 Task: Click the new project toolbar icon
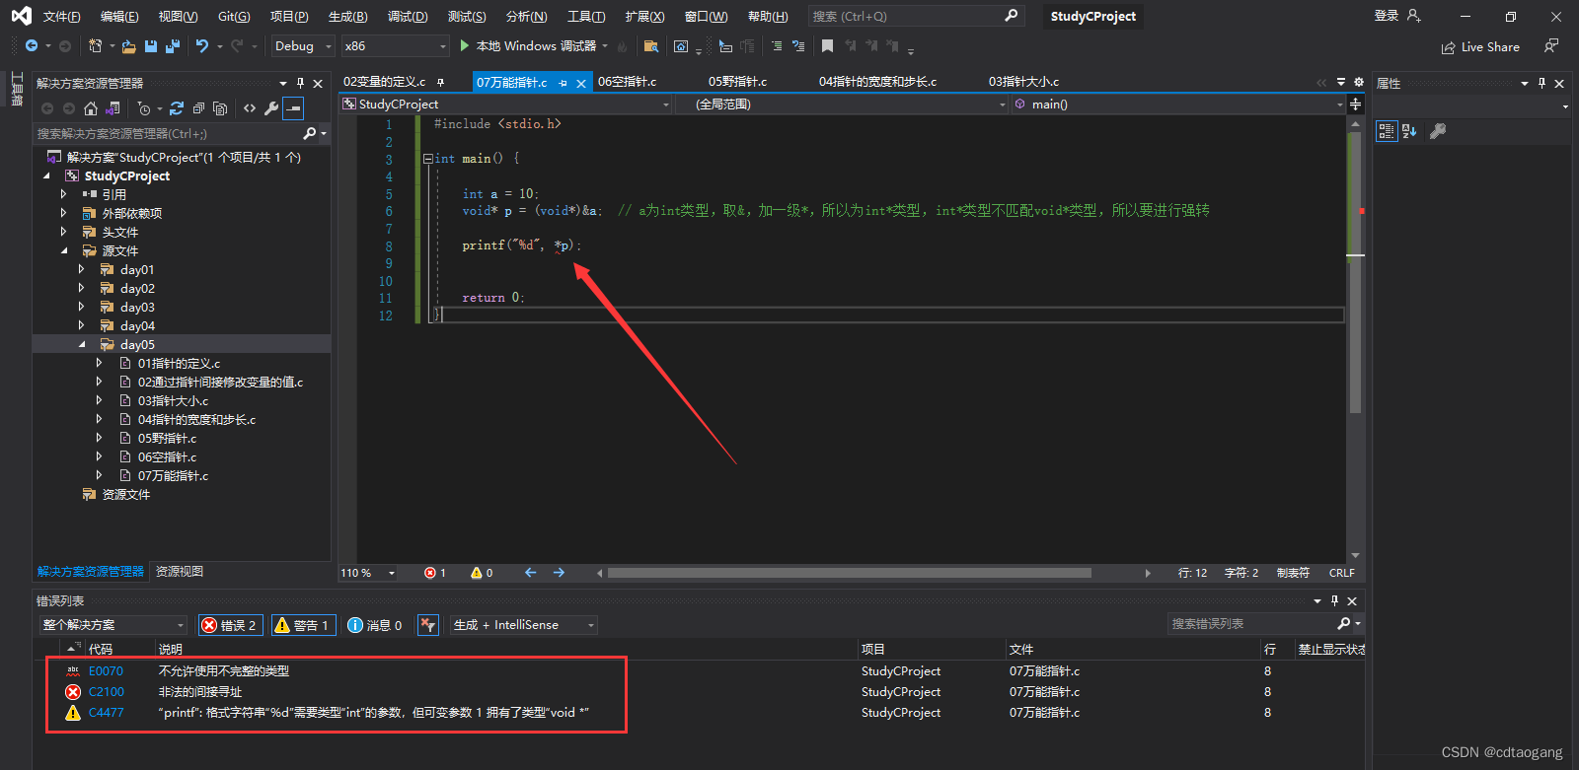pos(96,46)
